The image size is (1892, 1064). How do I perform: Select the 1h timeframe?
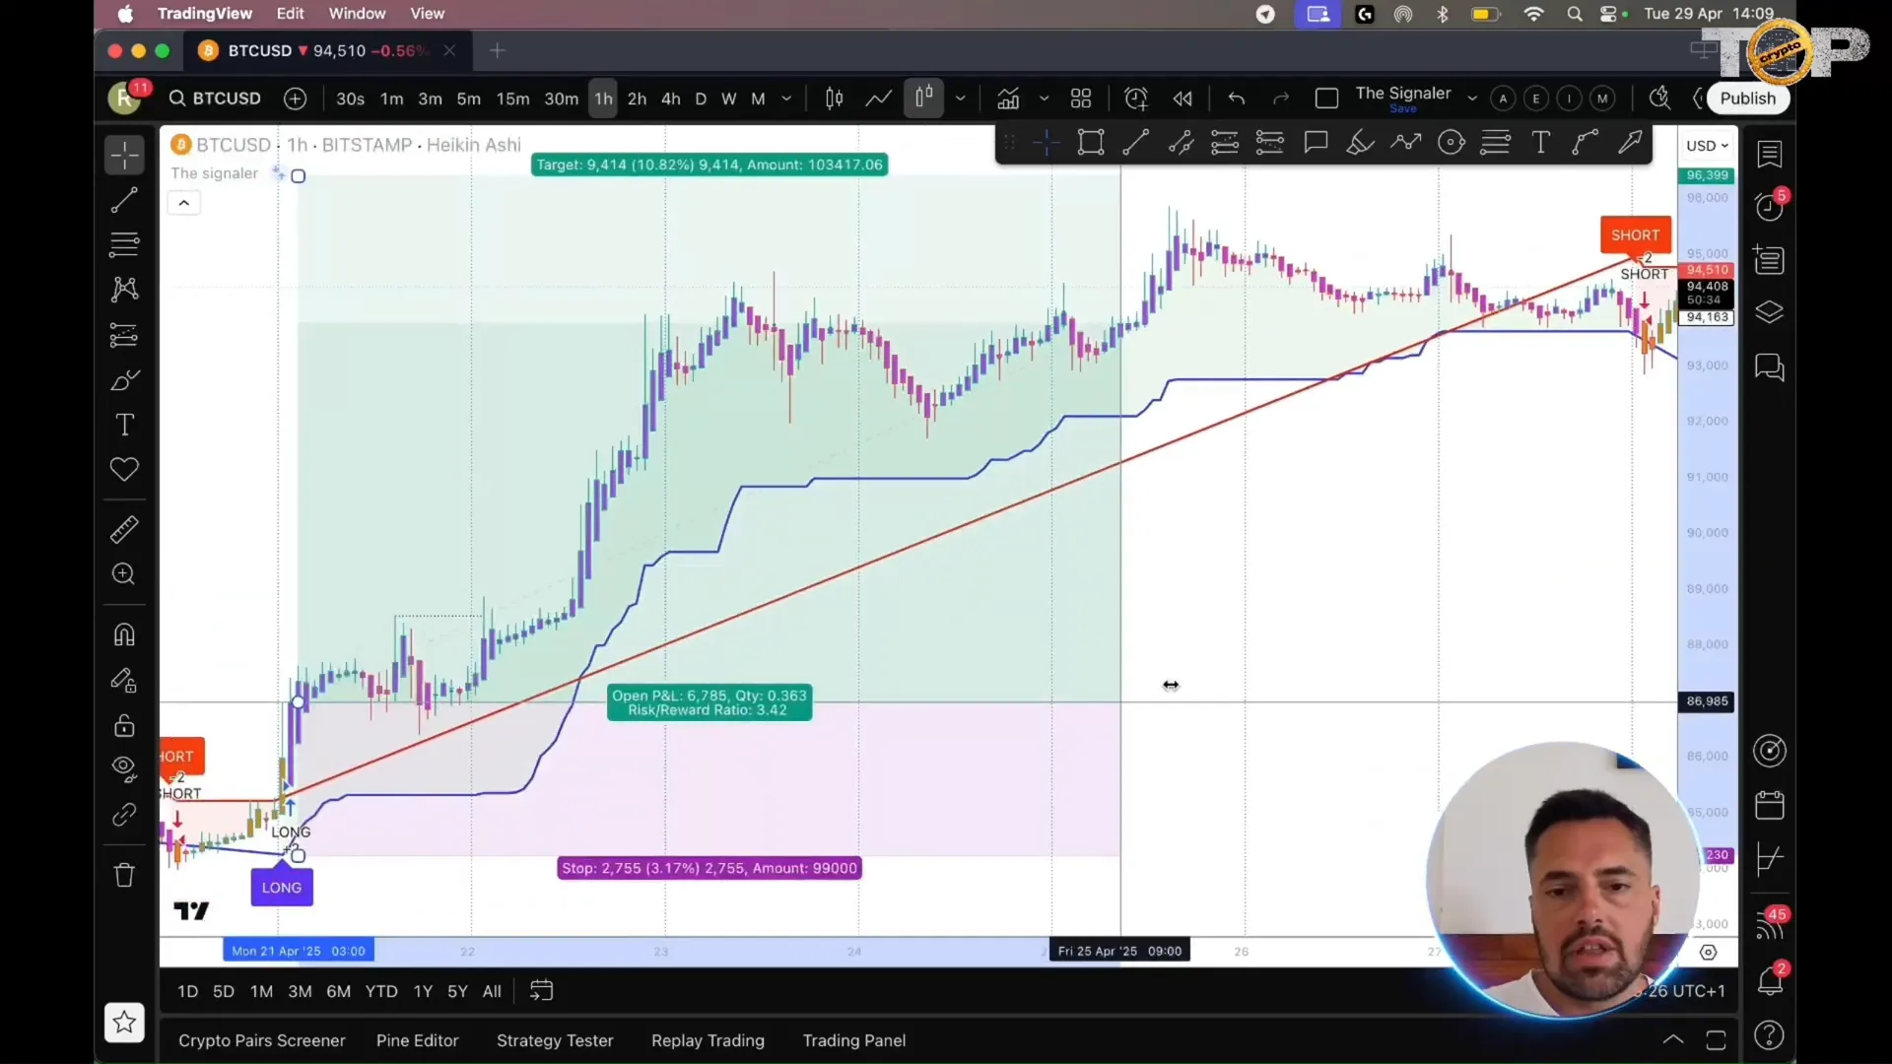[603, 99]
